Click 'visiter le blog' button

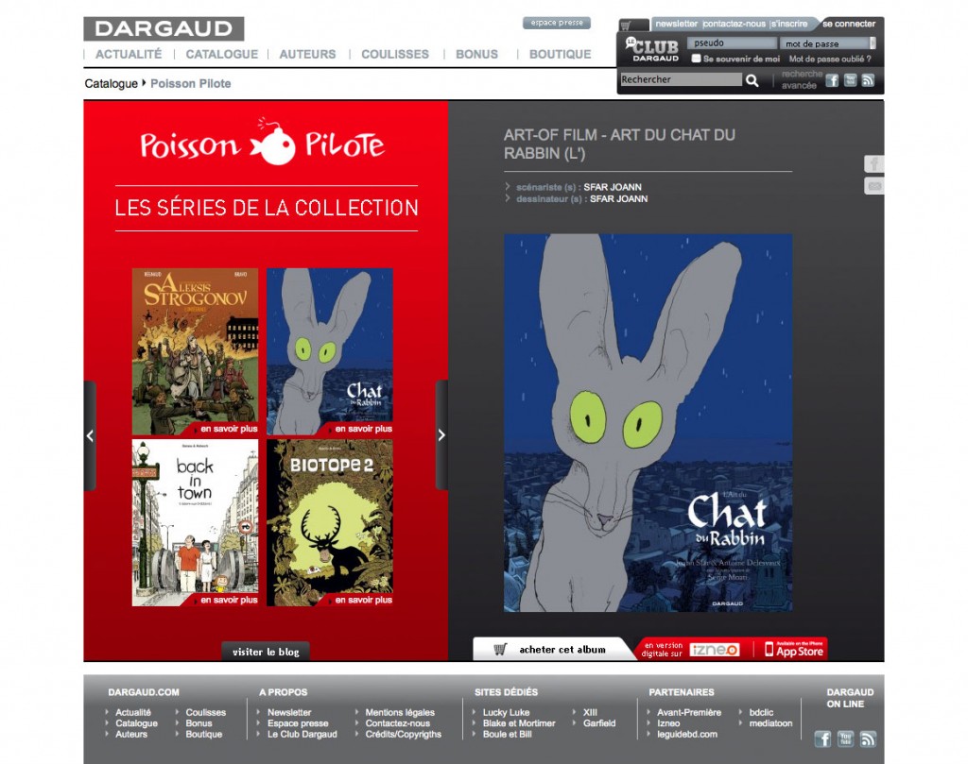point(266,652)
